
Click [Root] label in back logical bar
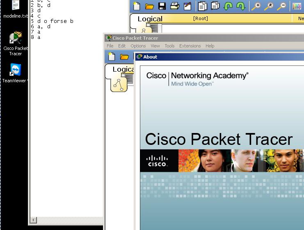click(x=201, y=18)
